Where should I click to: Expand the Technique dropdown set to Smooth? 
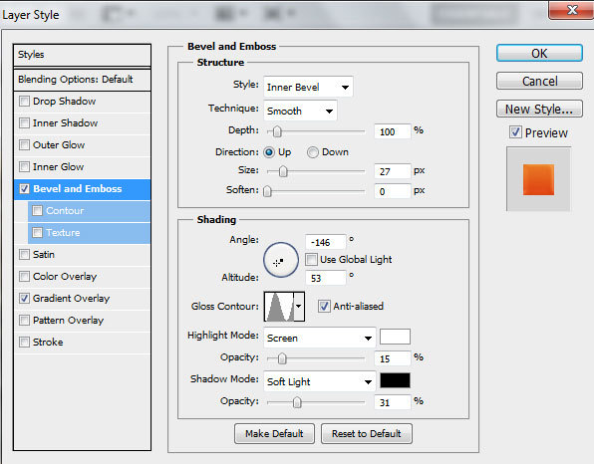pos(300,111)
